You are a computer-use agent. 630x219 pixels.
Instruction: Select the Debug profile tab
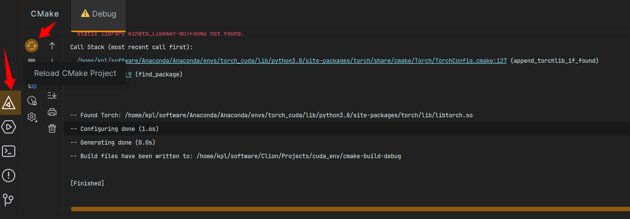click(x=98, y=14)
